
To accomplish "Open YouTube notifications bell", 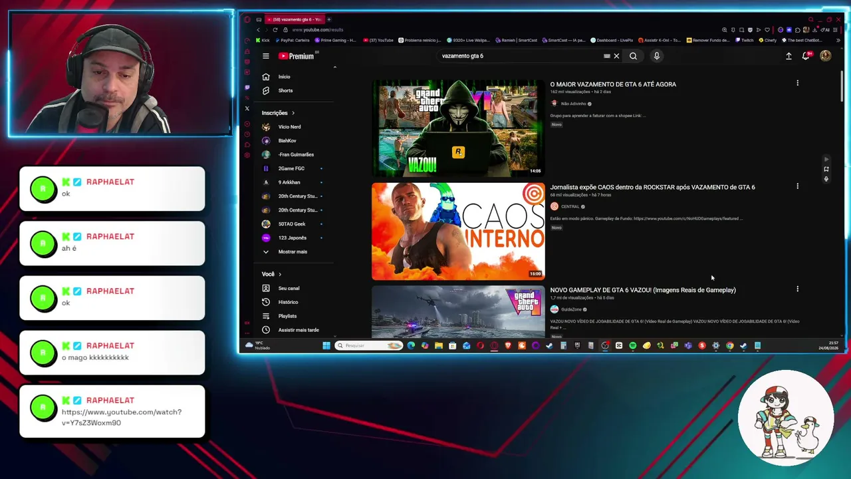I will [806, 56].
